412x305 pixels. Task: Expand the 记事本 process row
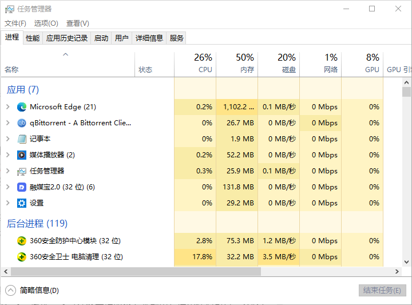(7, 138)
